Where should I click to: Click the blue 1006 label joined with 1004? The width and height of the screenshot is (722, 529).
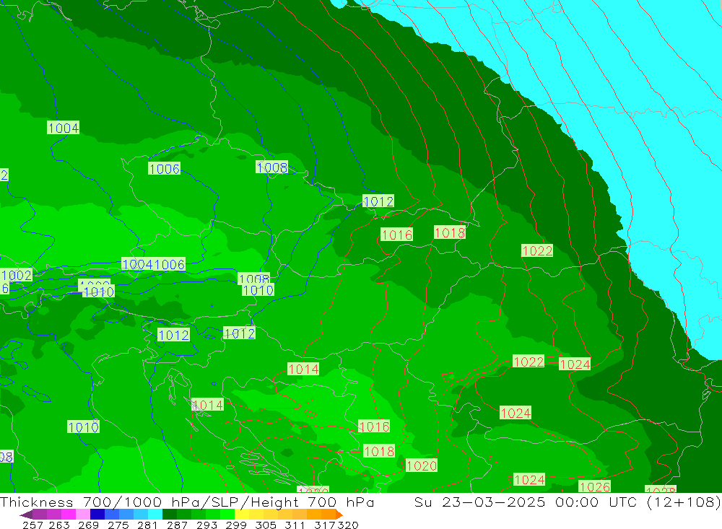170,264
